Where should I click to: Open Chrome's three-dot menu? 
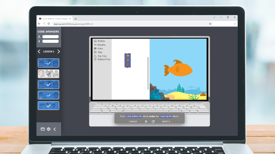(x=235, y=24)
